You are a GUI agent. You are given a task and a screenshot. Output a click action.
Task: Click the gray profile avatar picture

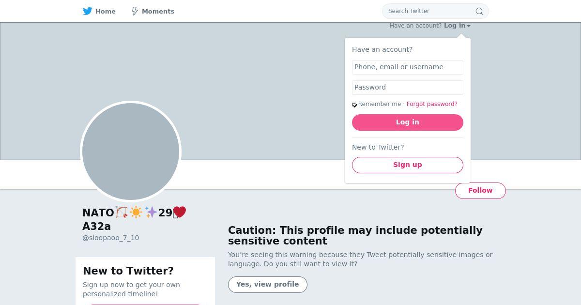tap(131, 152)
